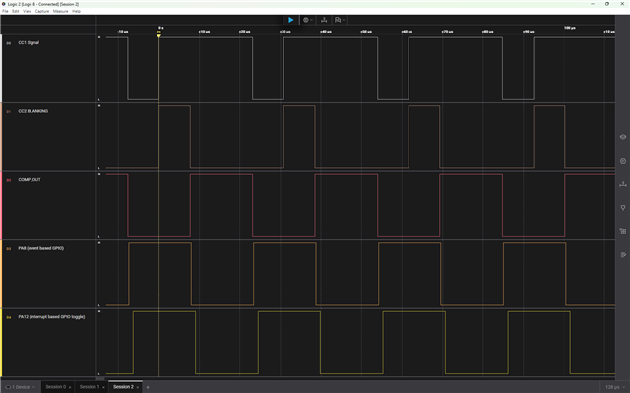This screenshot has width=630, height=393.
Task: Select the PA8 (event based GPIO) channel label
Action: tap(40, 248)
